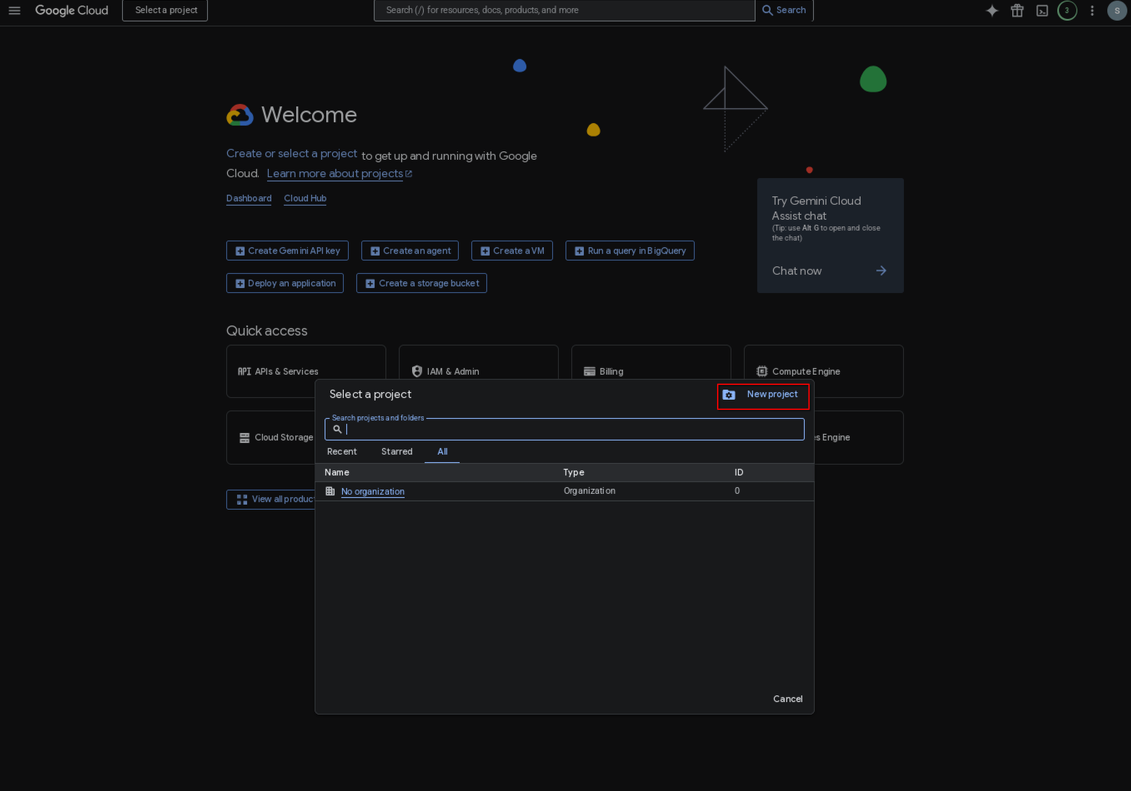The height and width of the screenshot is (791, 1131).
Task: Click the View all products button
Action: (271, 499)
